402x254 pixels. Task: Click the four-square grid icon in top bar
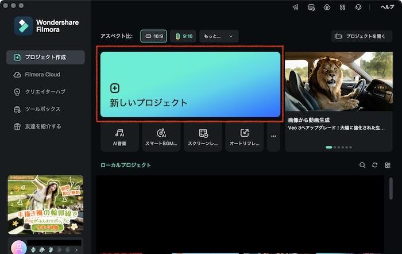pyautogui.click(x=342, y=7)
